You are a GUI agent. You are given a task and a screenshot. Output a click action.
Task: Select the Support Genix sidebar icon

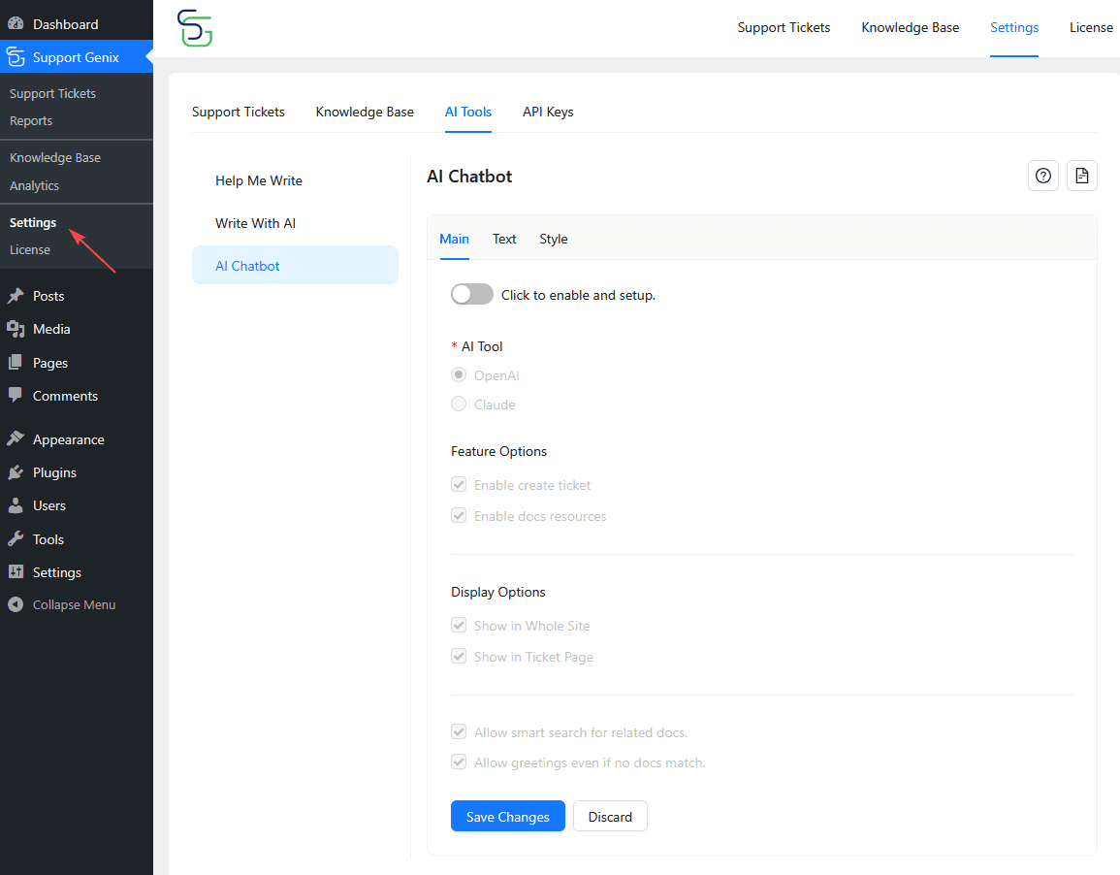click(x=16, y=57)
